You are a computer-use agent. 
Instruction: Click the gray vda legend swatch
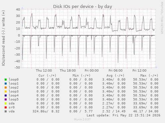click(6, 111)
